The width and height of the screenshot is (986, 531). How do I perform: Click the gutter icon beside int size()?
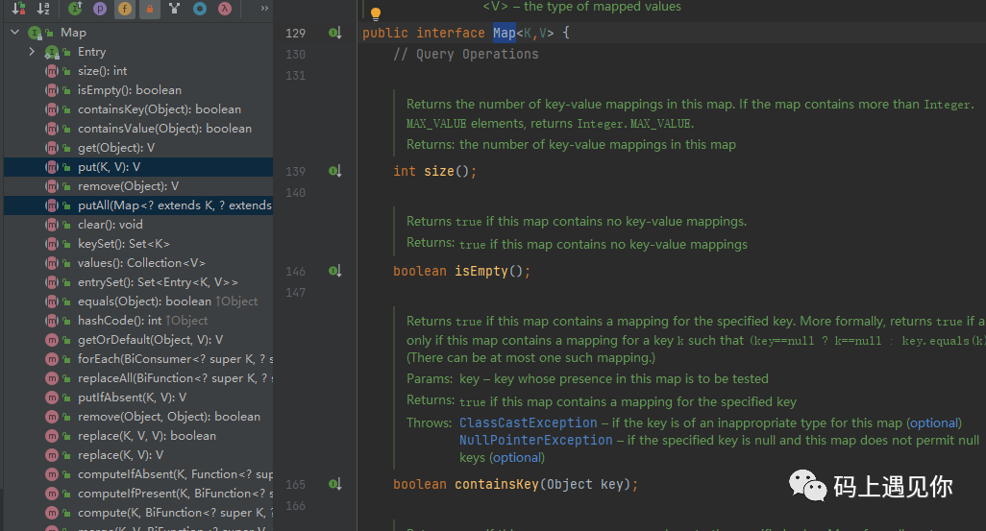point(335,172)
